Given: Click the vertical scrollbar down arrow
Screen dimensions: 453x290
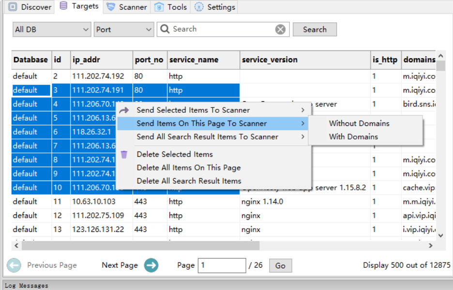Looking at the screenshot, I should [x=440, y=236].
